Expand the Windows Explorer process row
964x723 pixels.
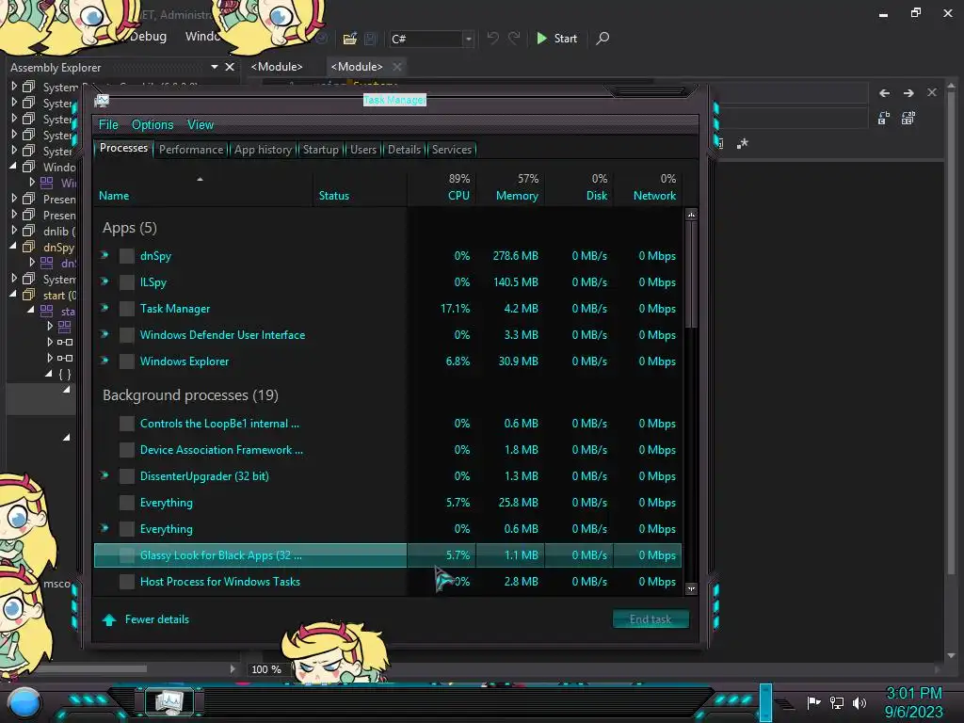coord(105,361)
